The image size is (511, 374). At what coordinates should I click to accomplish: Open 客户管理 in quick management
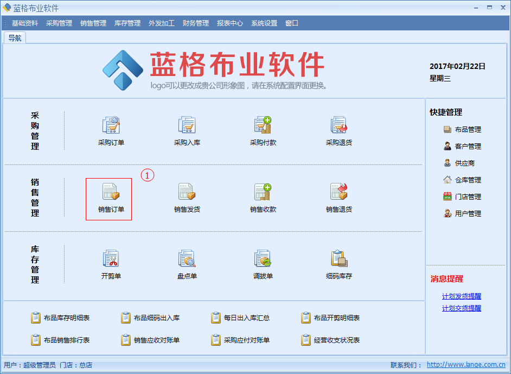pyautogui.click(x=467, y=147)
